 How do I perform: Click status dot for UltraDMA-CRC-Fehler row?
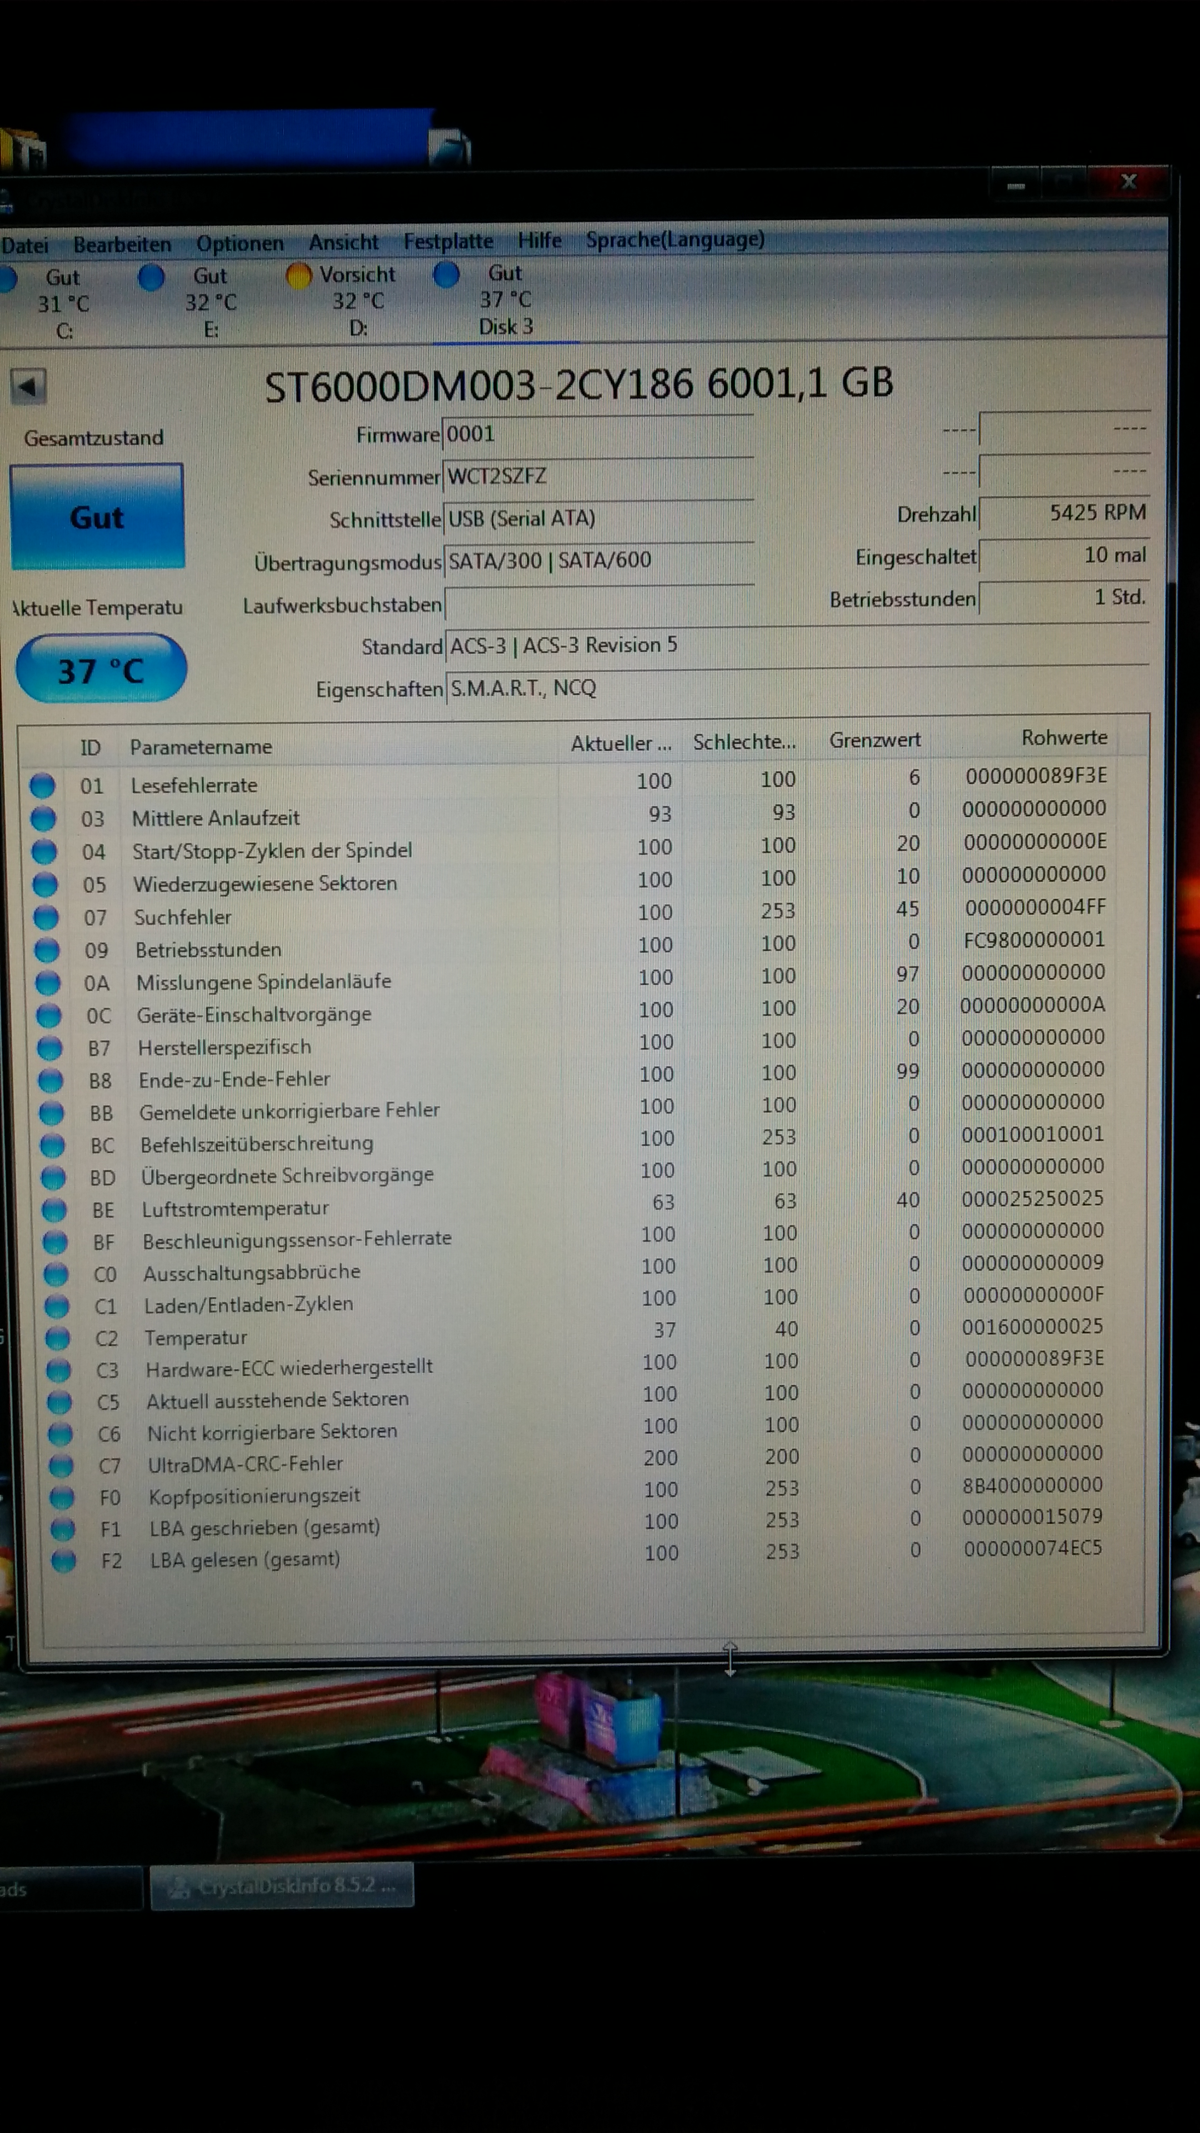61,1465
